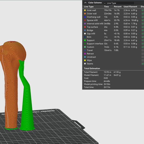The image size is (144, 144).
Task: Toggle Bridge display checkbox
Action: pos(143,30)
